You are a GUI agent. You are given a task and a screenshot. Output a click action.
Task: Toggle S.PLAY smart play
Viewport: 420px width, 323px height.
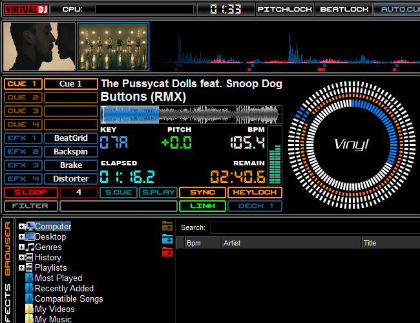click(158, 193)
